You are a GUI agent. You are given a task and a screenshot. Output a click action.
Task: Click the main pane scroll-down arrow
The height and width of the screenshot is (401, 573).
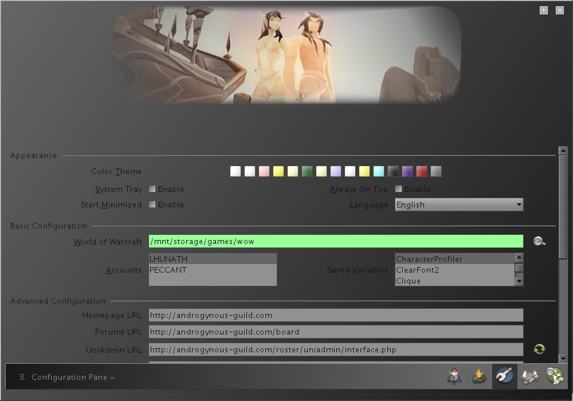click(563, 358)
